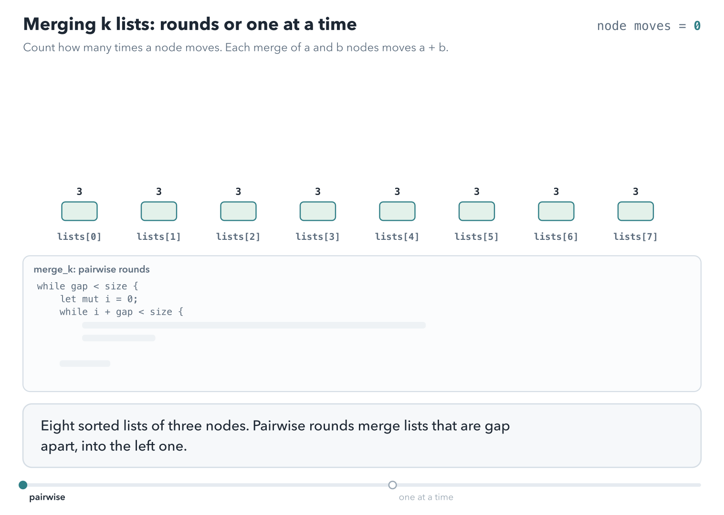Click the code line "while i + gap < size {"
724x515 pixels.
(121, 312)
